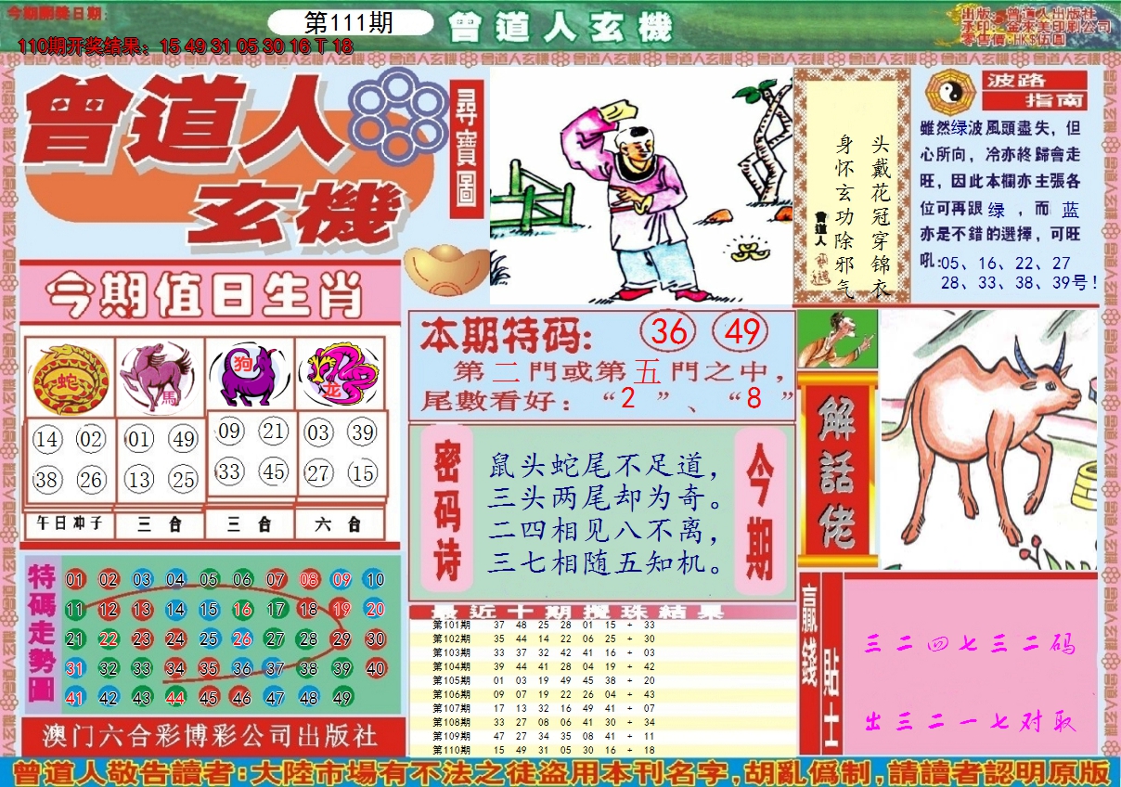Click circled number 14 under the snake

point(46,440)
